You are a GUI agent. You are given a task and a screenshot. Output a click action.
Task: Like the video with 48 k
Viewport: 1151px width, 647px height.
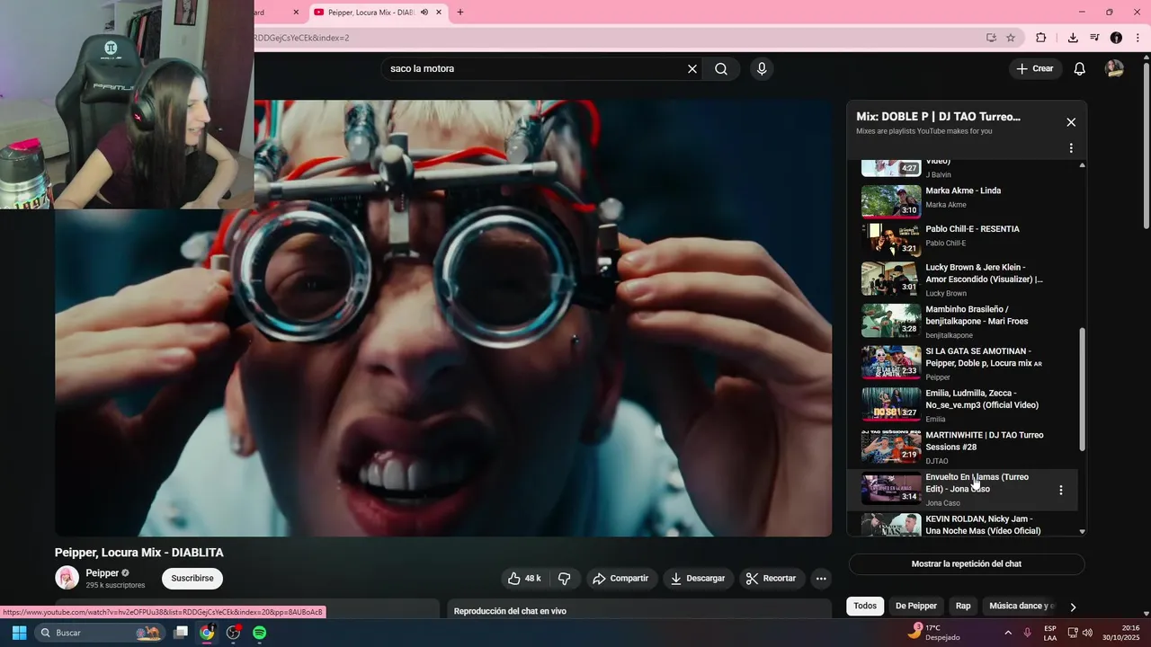(x=524, y=579)
